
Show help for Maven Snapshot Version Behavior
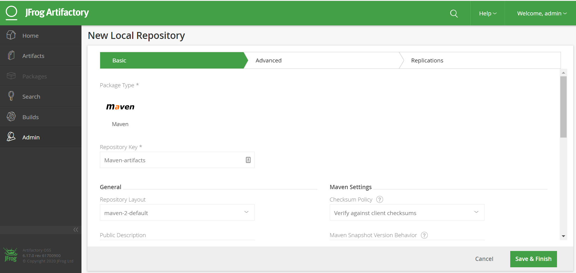(424, 235)
